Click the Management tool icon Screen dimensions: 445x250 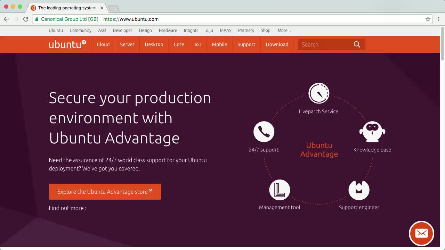(x=280, y=190)
